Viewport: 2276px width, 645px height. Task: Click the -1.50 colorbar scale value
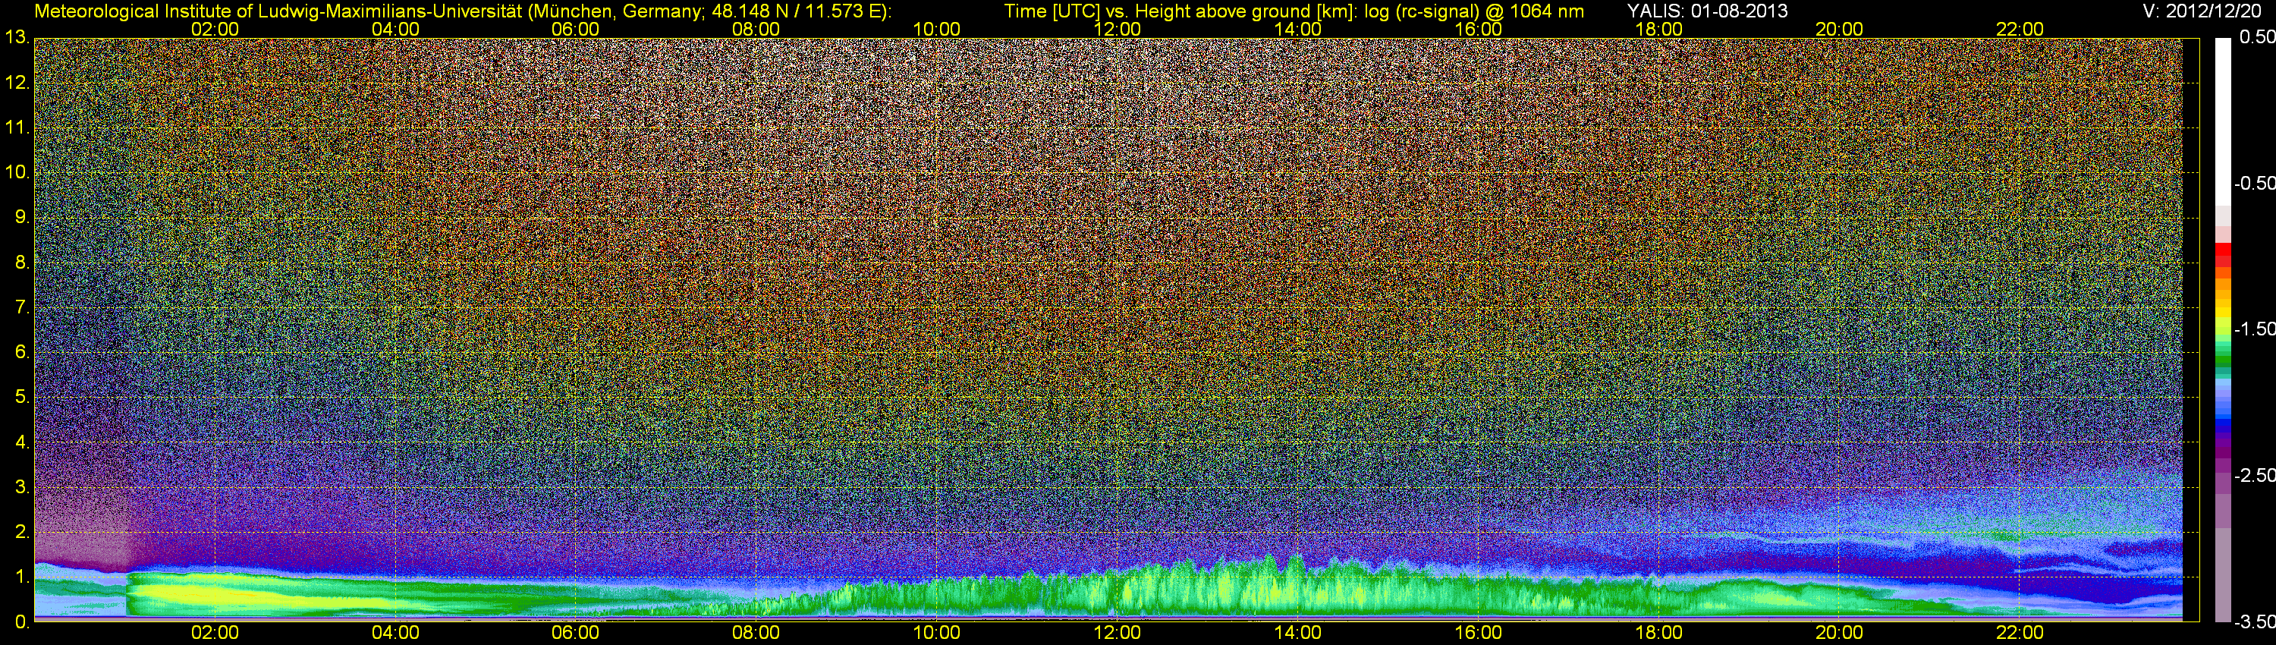click(x=2255, y=329)
